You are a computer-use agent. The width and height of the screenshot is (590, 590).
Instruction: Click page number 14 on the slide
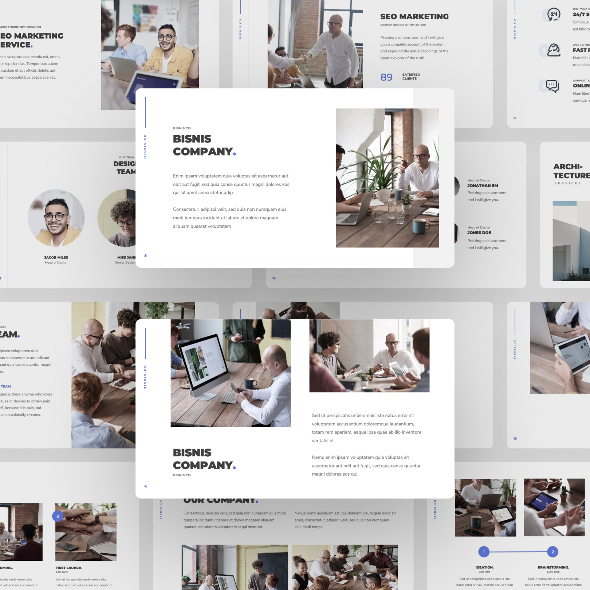click(x=274, y=278)
